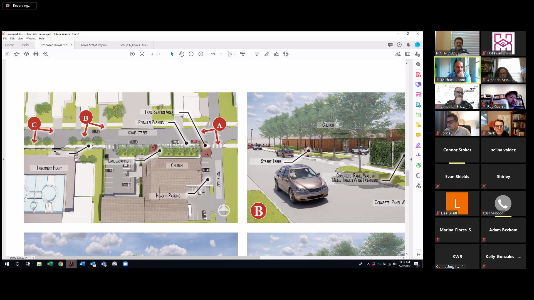
Task: Expand the fit page options dropdown
Action: (234, 54)
